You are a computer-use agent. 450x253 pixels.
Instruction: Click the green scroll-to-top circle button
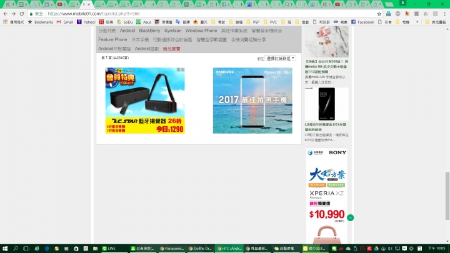click(350, 218)
